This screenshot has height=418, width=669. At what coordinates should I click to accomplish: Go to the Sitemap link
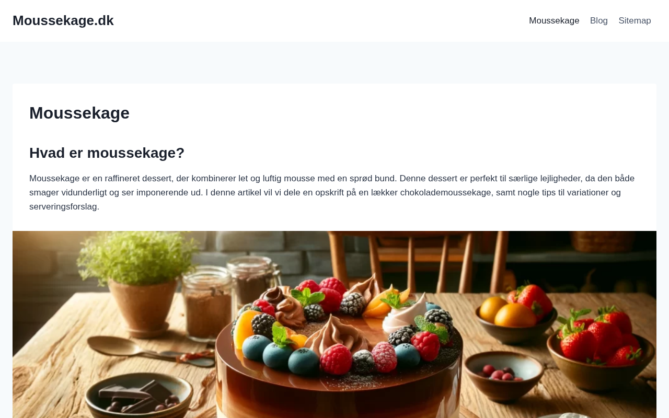click(x=635, y=21)
